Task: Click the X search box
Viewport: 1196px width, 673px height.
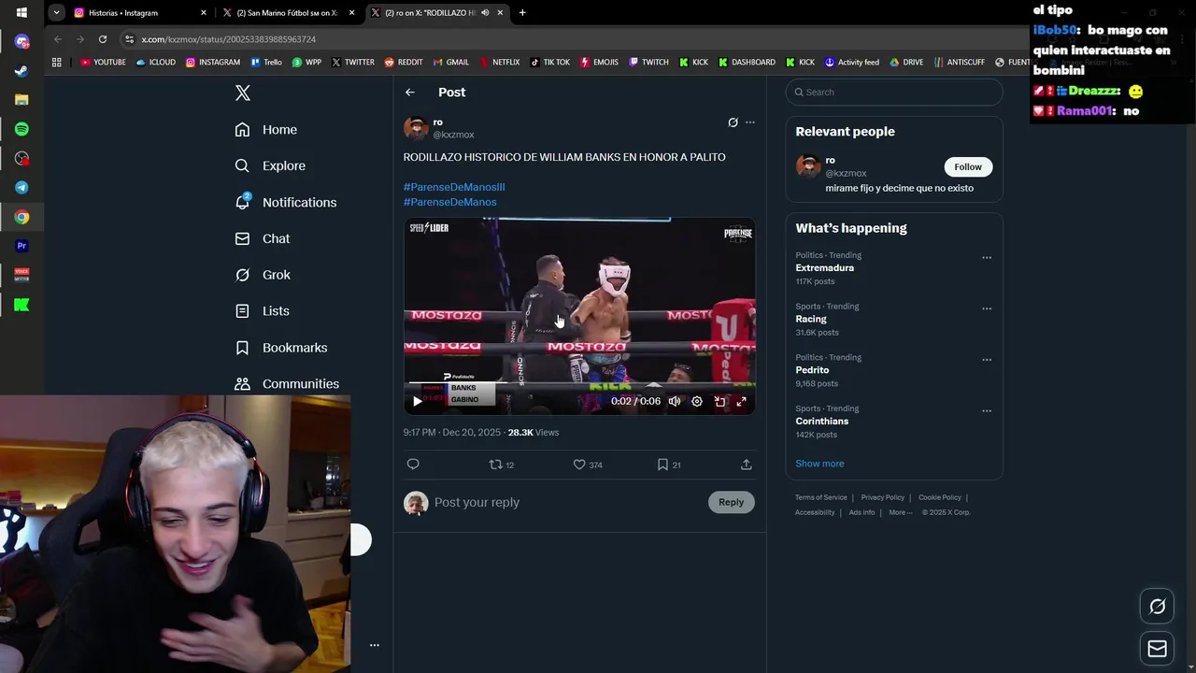Action: point(894,92)
